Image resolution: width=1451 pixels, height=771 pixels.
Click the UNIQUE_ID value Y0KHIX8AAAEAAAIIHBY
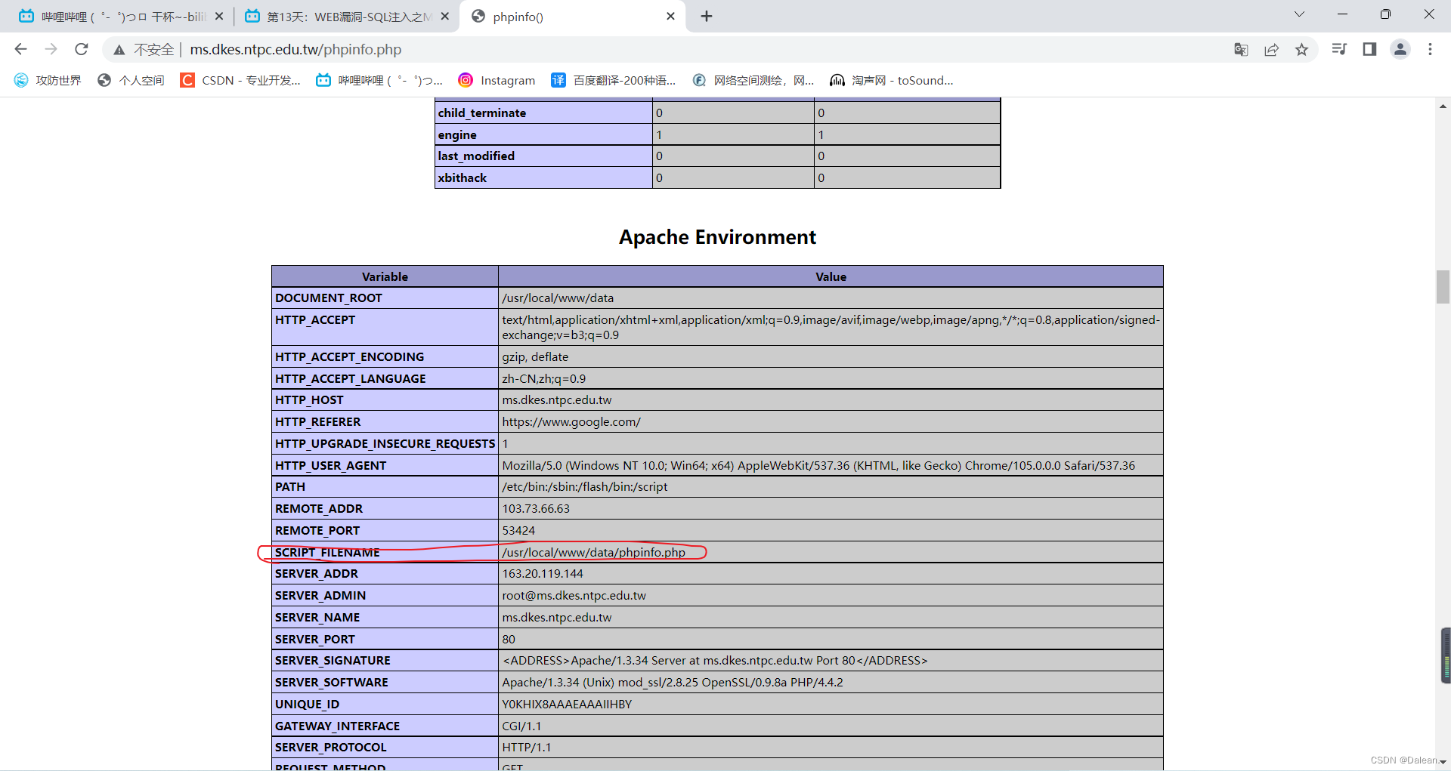[567, 704]
